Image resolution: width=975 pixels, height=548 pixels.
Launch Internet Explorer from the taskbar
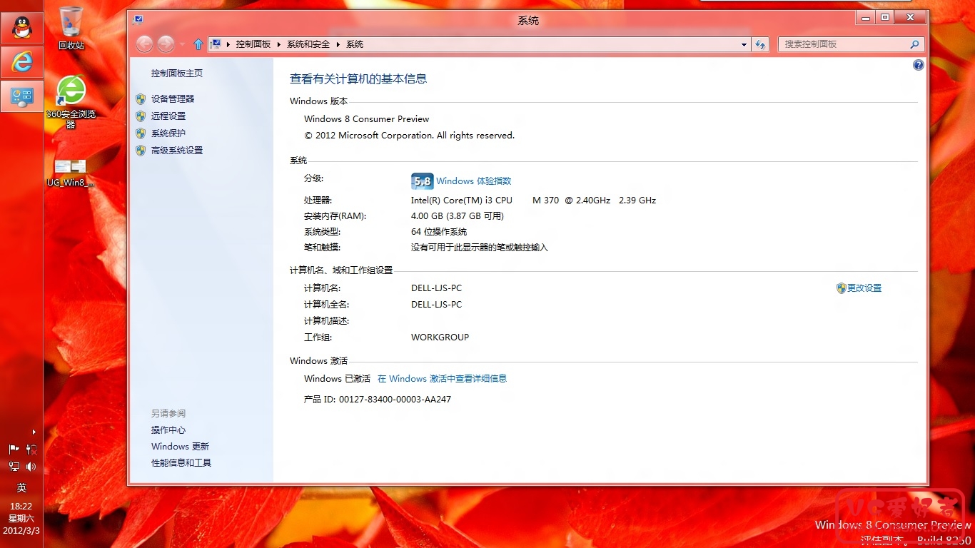click(21, 63)
